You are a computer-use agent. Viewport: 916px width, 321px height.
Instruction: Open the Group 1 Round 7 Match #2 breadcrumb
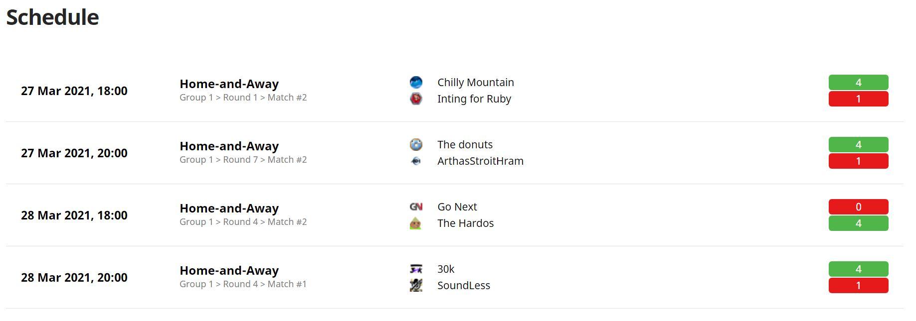coord(243,159)
